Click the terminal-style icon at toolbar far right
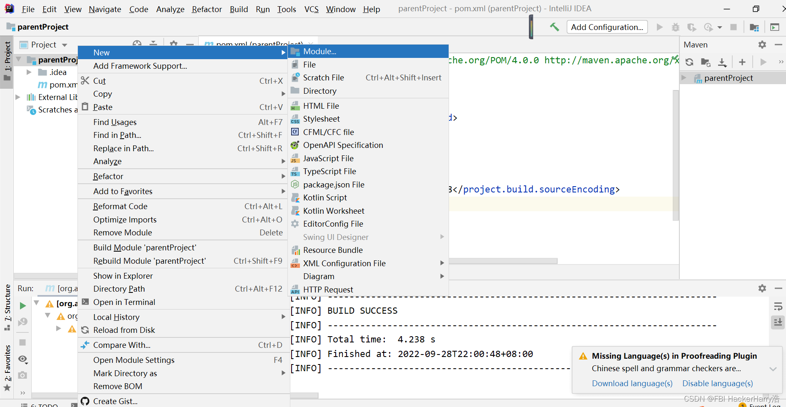 (x=775, y=27)
